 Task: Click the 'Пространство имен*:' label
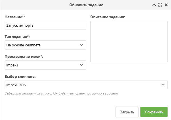tap(24, 56)
